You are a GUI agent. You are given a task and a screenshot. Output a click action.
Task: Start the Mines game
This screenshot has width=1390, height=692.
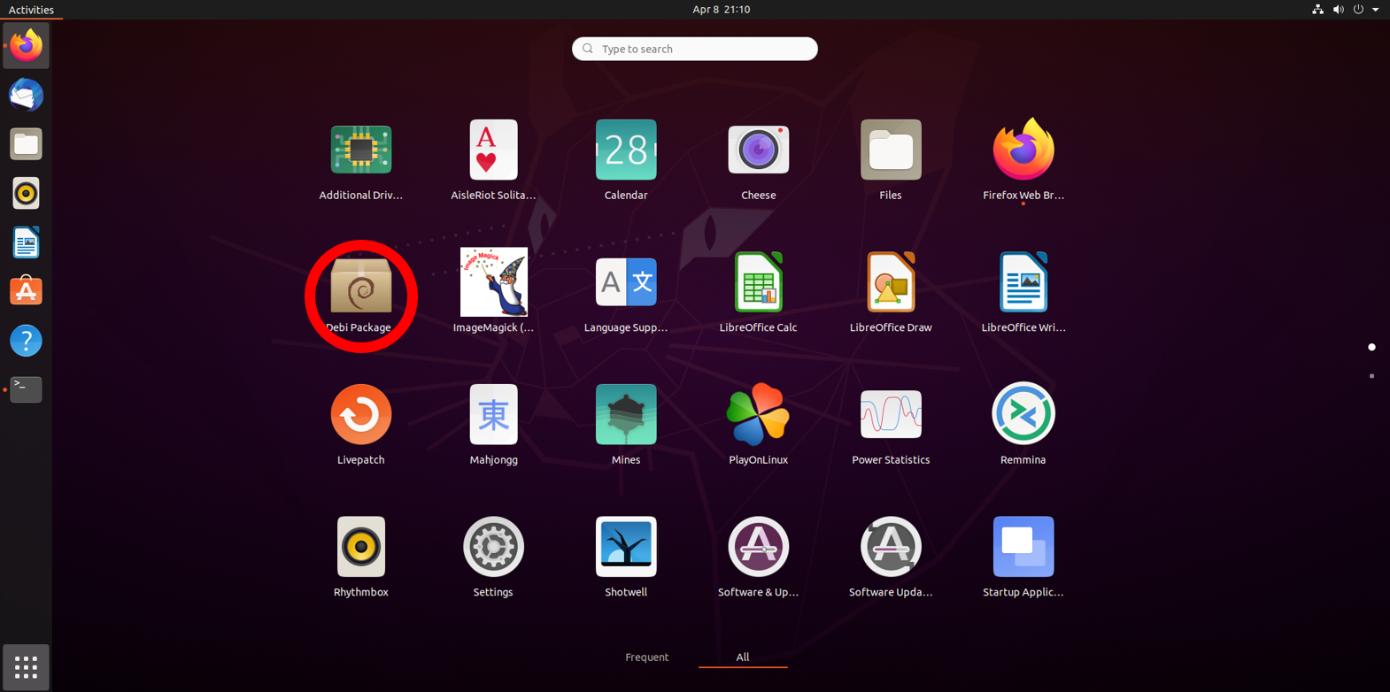pos(626,415)
